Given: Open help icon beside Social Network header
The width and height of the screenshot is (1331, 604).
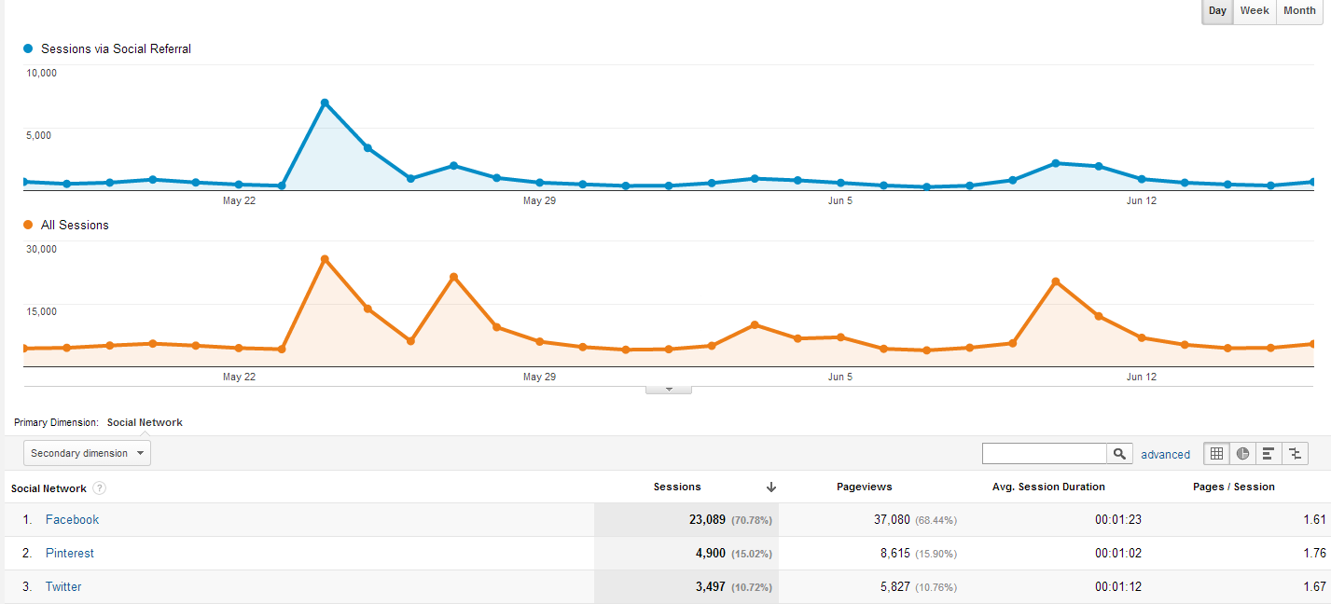Looking at the screenshot, I should point(100,488).
